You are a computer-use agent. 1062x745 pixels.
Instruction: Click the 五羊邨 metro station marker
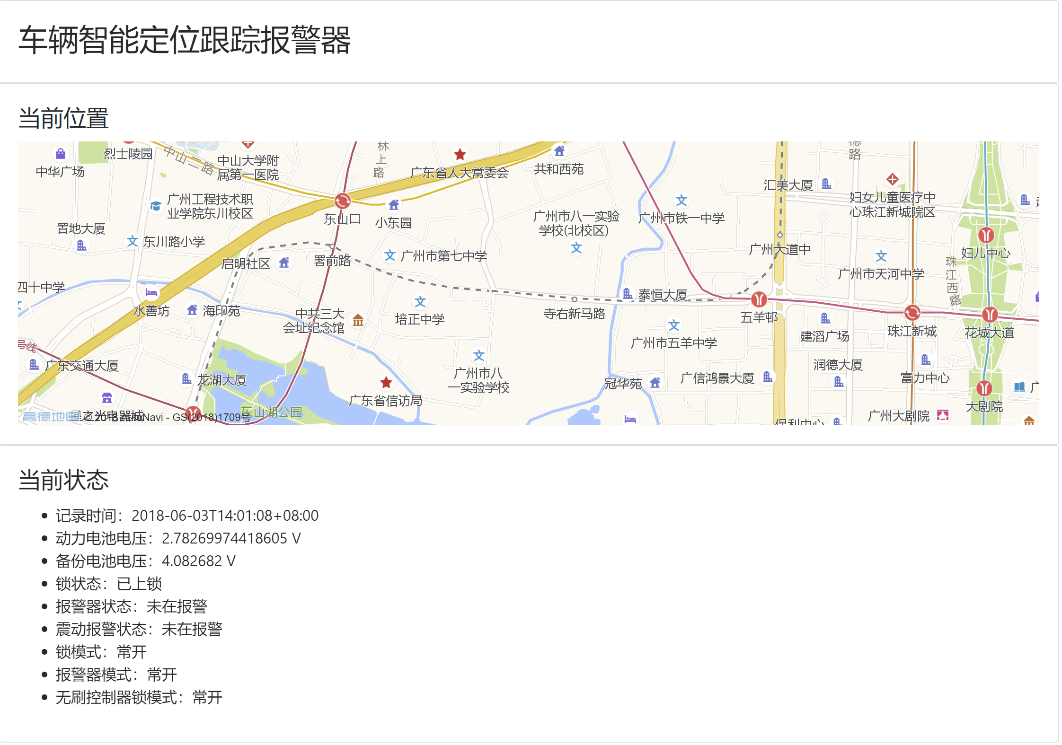[x=759, y=299]
